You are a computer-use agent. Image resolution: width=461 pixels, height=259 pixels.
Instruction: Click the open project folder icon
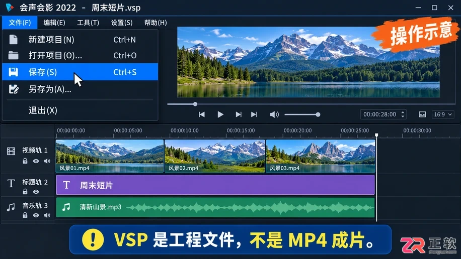coord(13,55)
